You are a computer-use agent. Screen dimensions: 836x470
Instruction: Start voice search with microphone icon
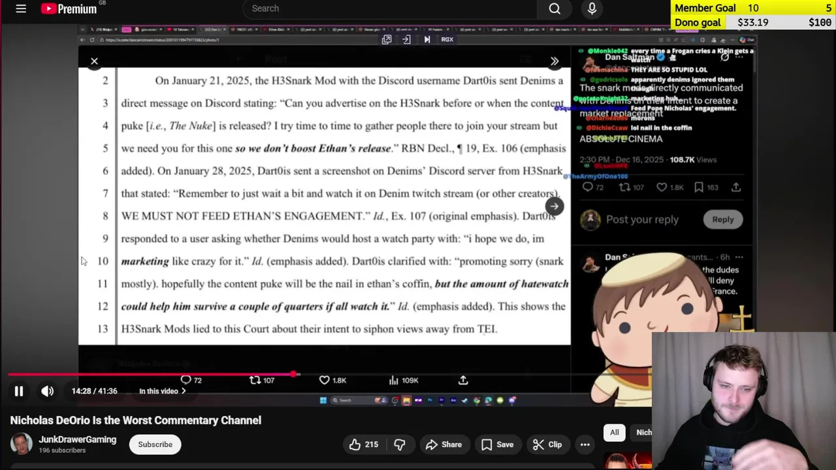pos(592,8)
